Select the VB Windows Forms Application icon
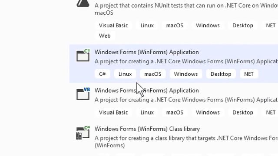 [83, 94]
